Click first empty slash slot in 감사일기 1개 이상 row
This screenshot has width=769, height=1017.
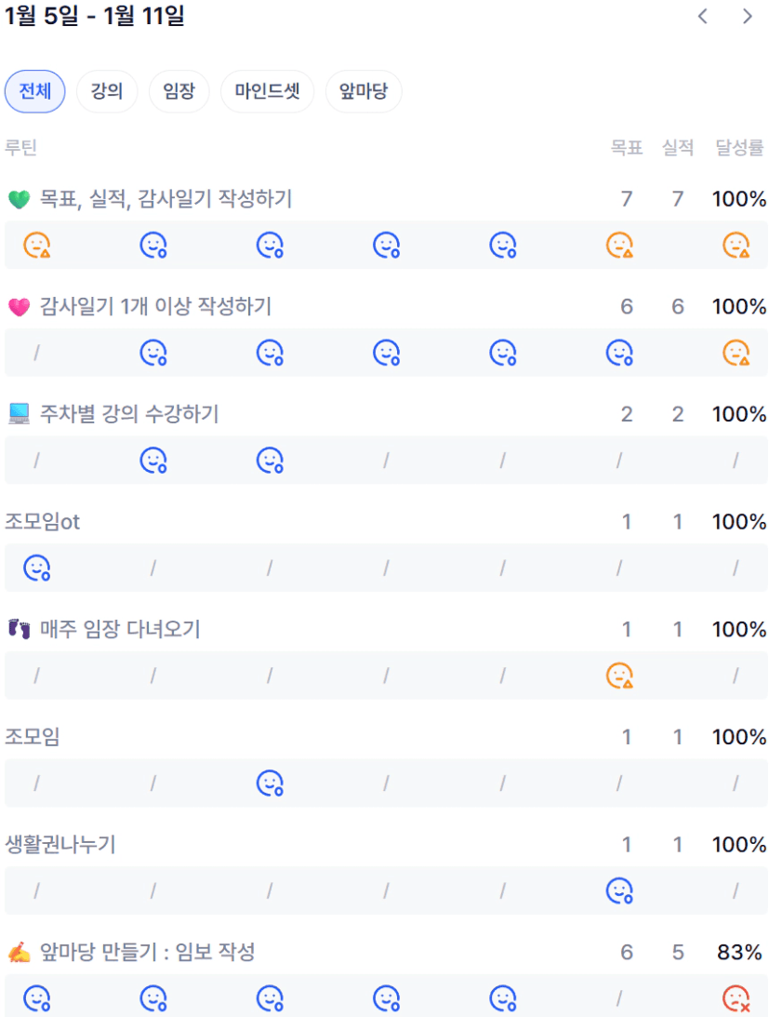[37, 353]
